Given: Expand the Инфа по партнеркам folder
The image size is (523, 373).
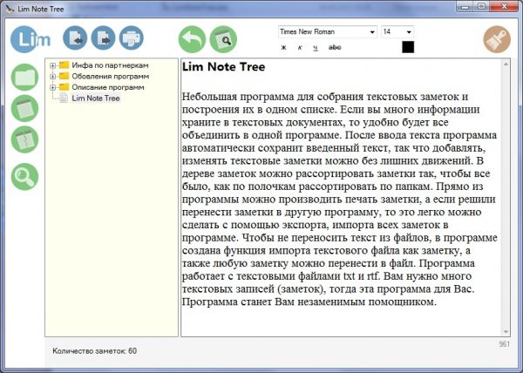Looking at the screenshot, I should (53, 66).
